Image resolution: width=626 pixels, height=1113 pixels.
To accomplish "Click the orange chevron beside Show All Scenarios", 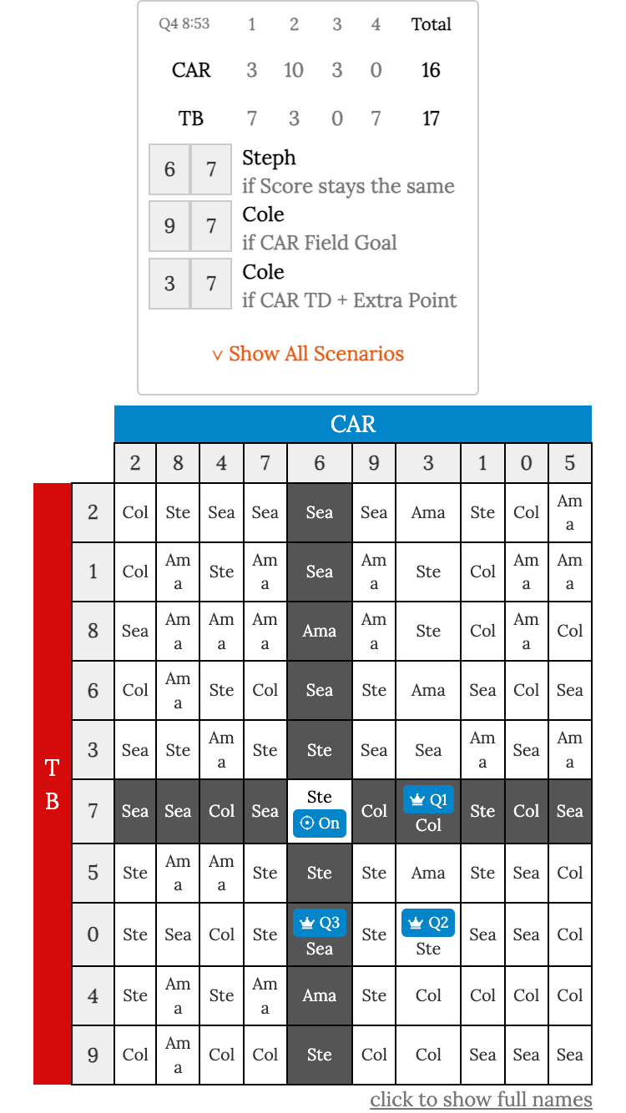I will click(x=216, y=354).
